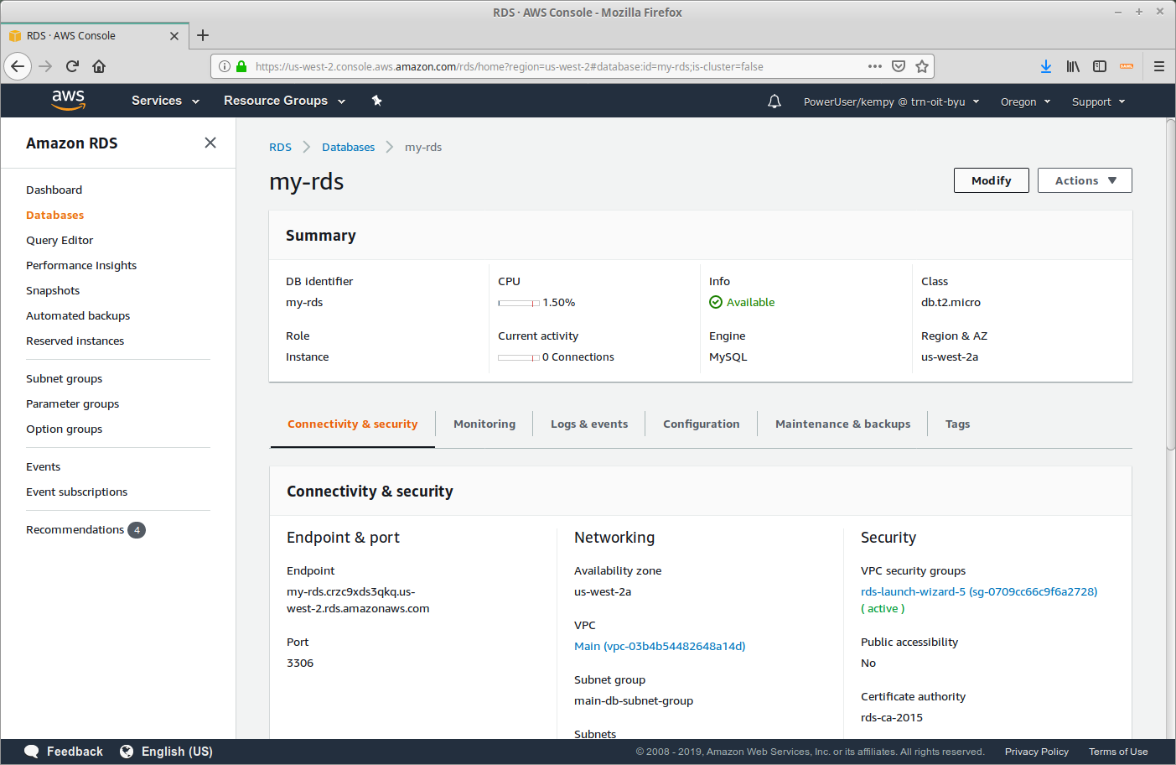Open the Firefox hamburger menu
Screen dimensions: 1176x765
tap(1159, 66)
